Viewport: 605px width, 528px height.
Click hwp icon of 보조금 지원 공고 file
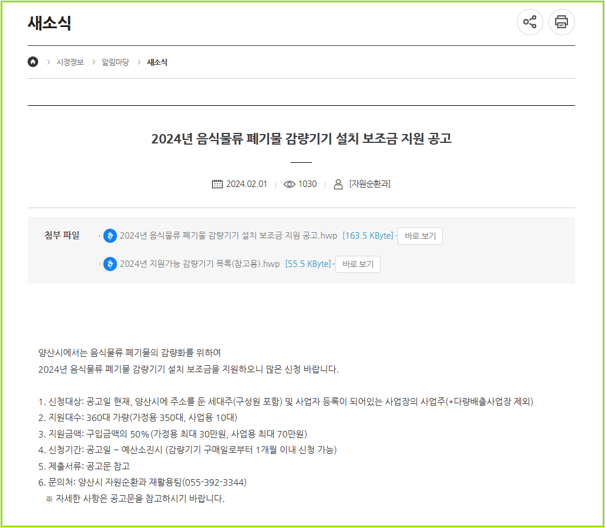110,236
